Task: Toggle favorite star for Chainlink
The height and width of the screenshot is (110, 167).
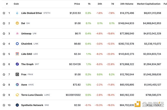Action: [x=4, y=44]
